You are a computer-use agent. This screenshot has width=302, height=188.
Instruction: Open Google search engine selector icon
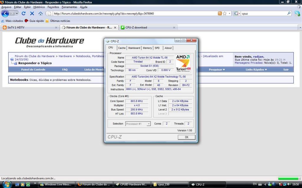point(237,14)
